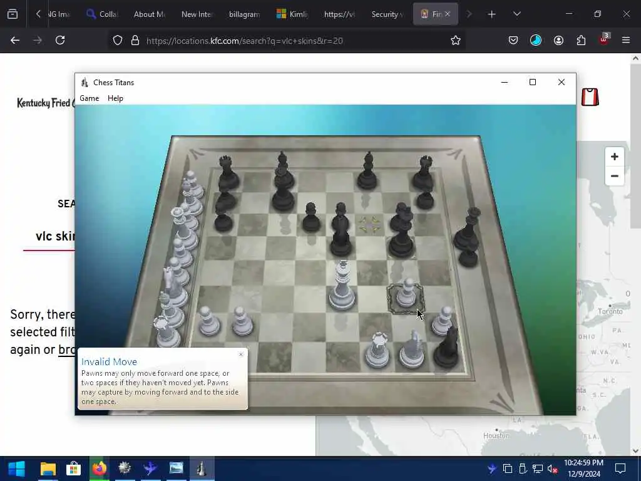
Task: Select the white king on the board
Action: pyautogui.click(x=342, y=286)
